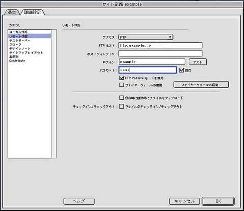Select the 詳細設定 tab
This screenshot has height=211, width=244.
coord(33,12)
